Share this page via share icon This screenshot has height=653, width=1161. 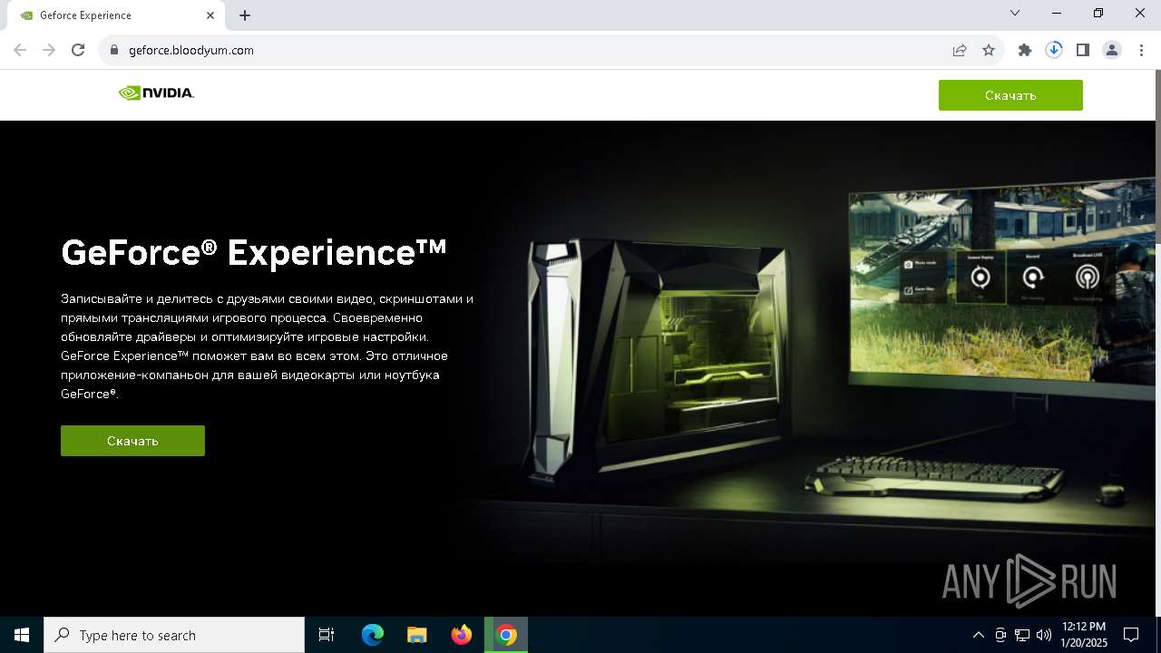coord(960,51)
